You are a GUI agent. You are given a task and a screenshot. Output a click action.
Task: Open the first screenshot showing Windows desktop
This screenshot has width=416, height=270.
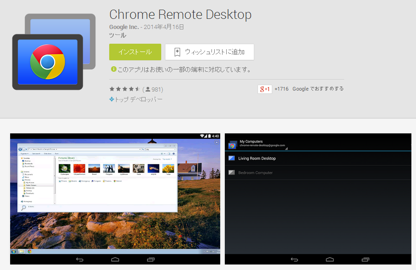(x=115, y=199)
